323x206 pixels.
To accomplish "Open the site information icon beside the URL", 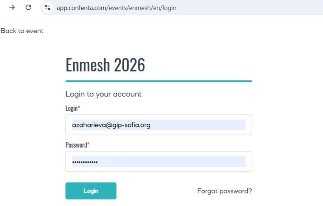I will click(x=47, y=7).
